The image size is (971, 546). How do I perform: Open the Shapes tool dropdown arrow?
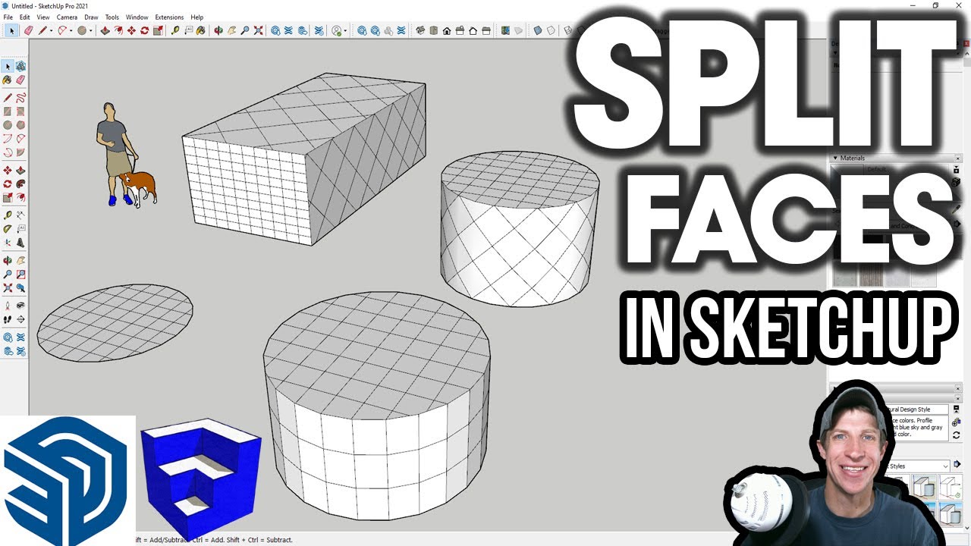91,30
